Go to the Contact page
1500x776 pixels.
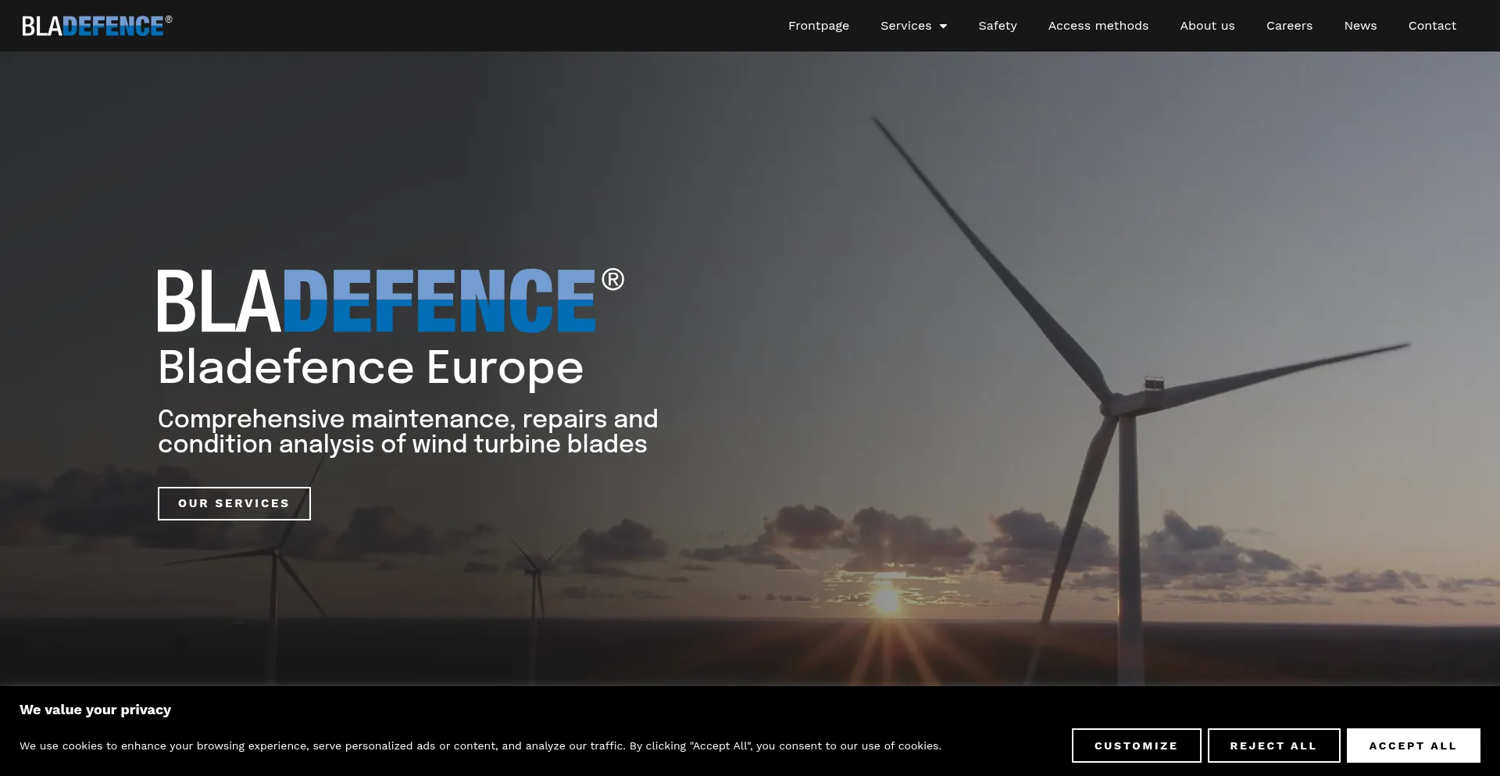click(x=1432, y=26)
